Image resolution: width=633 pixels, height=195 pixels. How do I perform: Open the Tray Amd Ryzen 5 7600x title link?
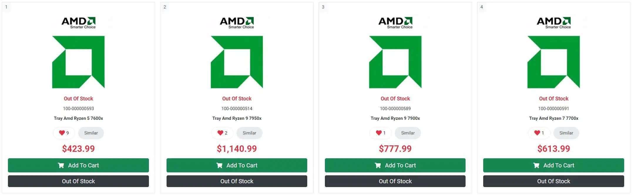78,118
